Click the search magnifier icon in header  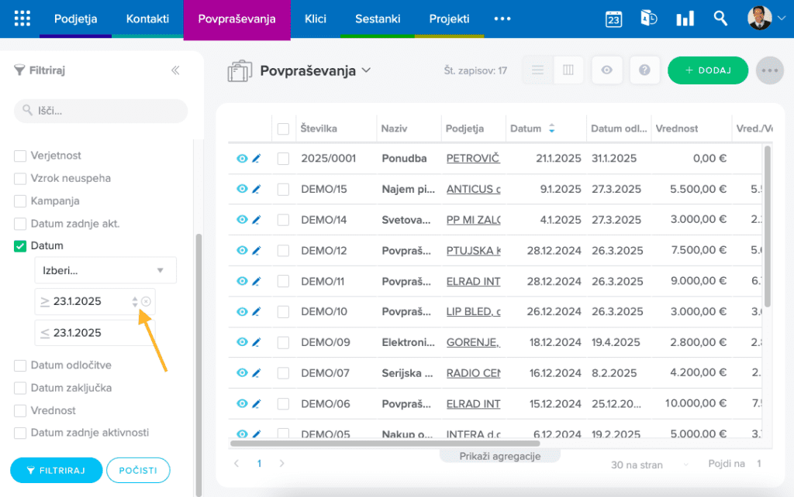[720, 19]
